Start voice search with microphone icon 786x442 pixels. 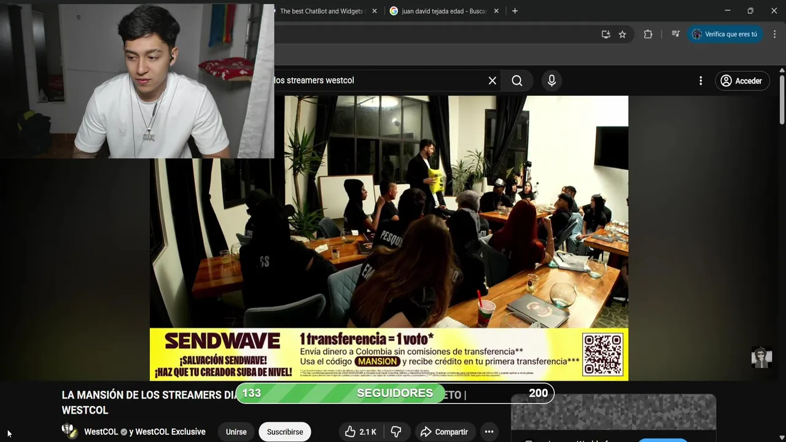(x=551, y=80)
